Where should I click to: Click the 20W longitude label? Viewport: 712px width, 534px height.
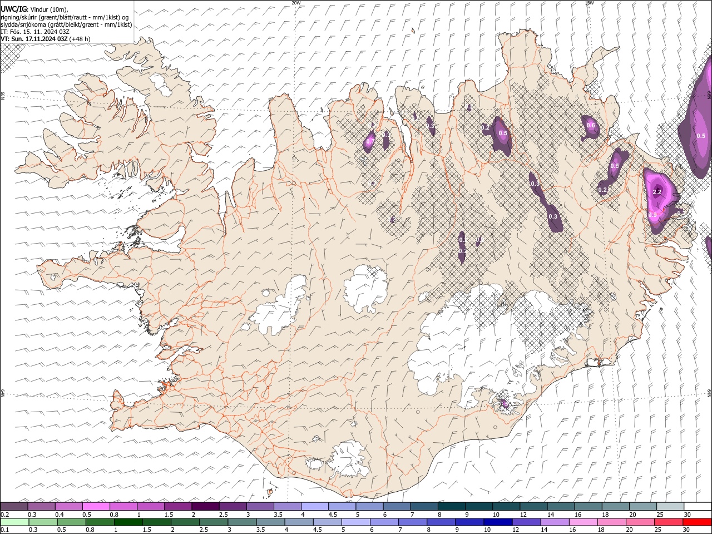(296, 3)
